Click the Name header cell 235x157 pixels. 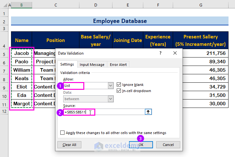coord(22,40)
